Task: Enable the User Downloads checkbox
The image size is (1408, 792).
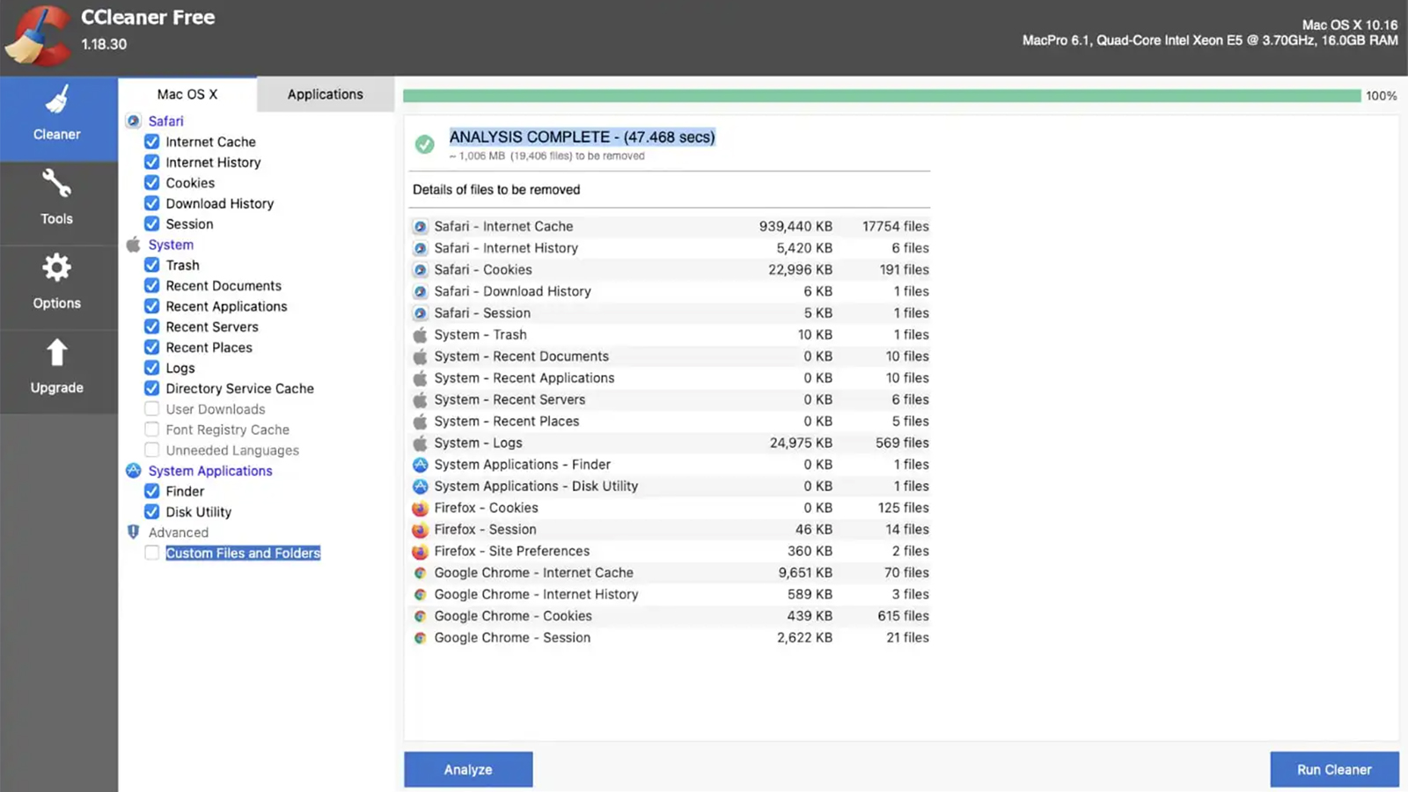Action: [x=152, y=409]
